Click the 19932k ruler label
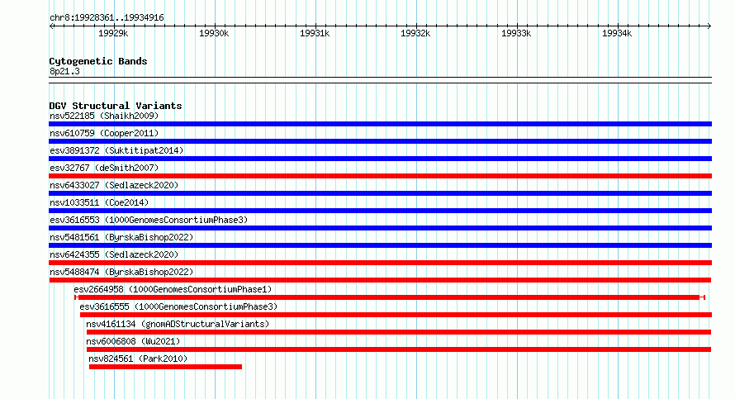Screen dimensions: 735x399 (x=415, y=33)
